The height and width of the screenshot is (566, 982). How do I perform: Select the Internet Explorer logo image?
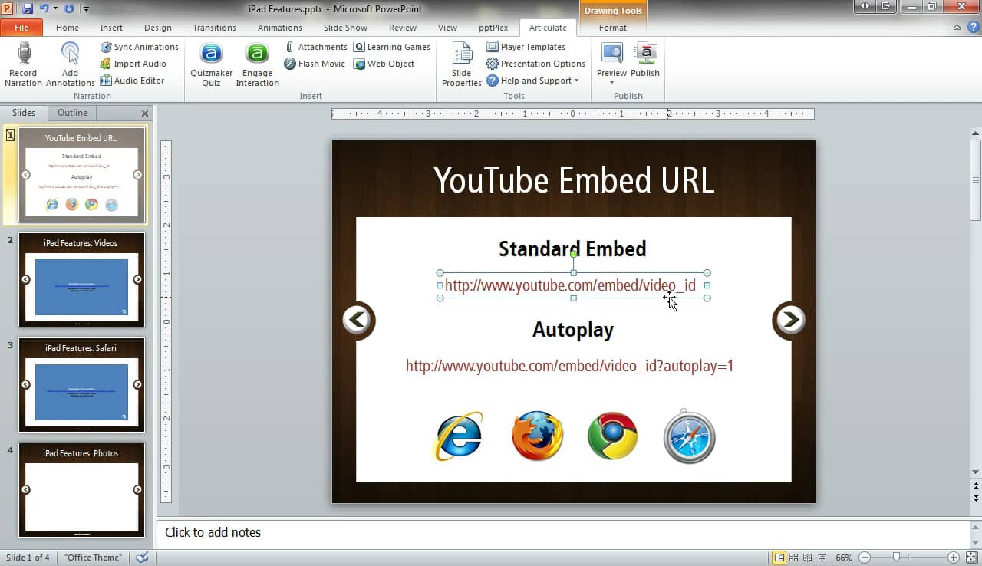click(x=459, y=436)
